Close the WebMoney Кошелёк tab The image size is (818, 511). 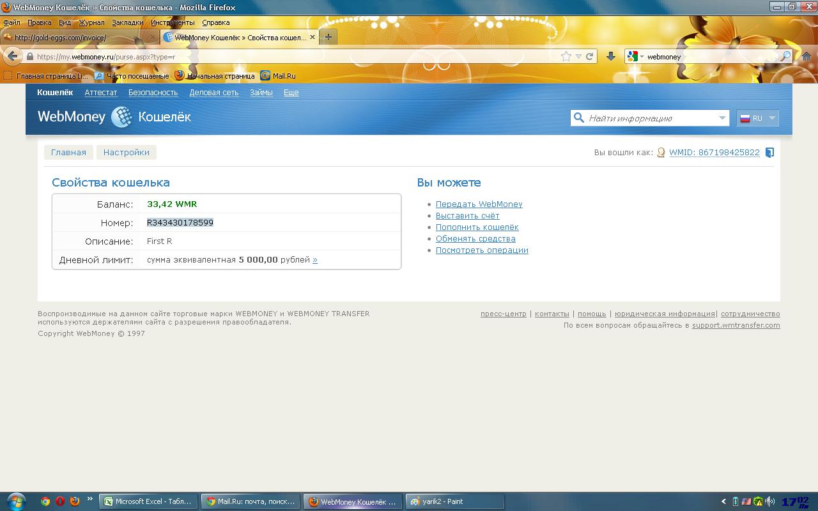313,37
